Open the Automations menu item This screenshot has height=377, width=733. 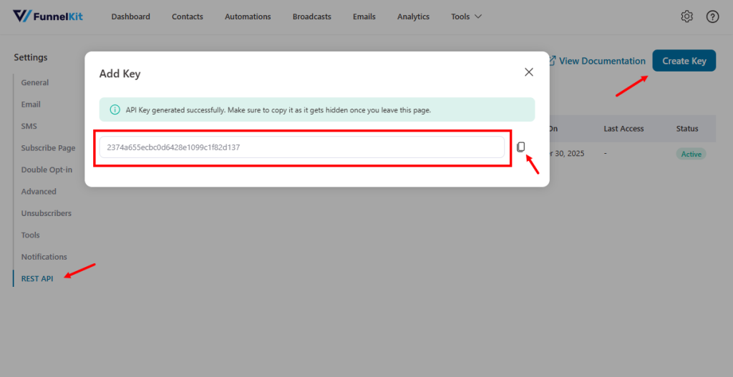point(248,16)
